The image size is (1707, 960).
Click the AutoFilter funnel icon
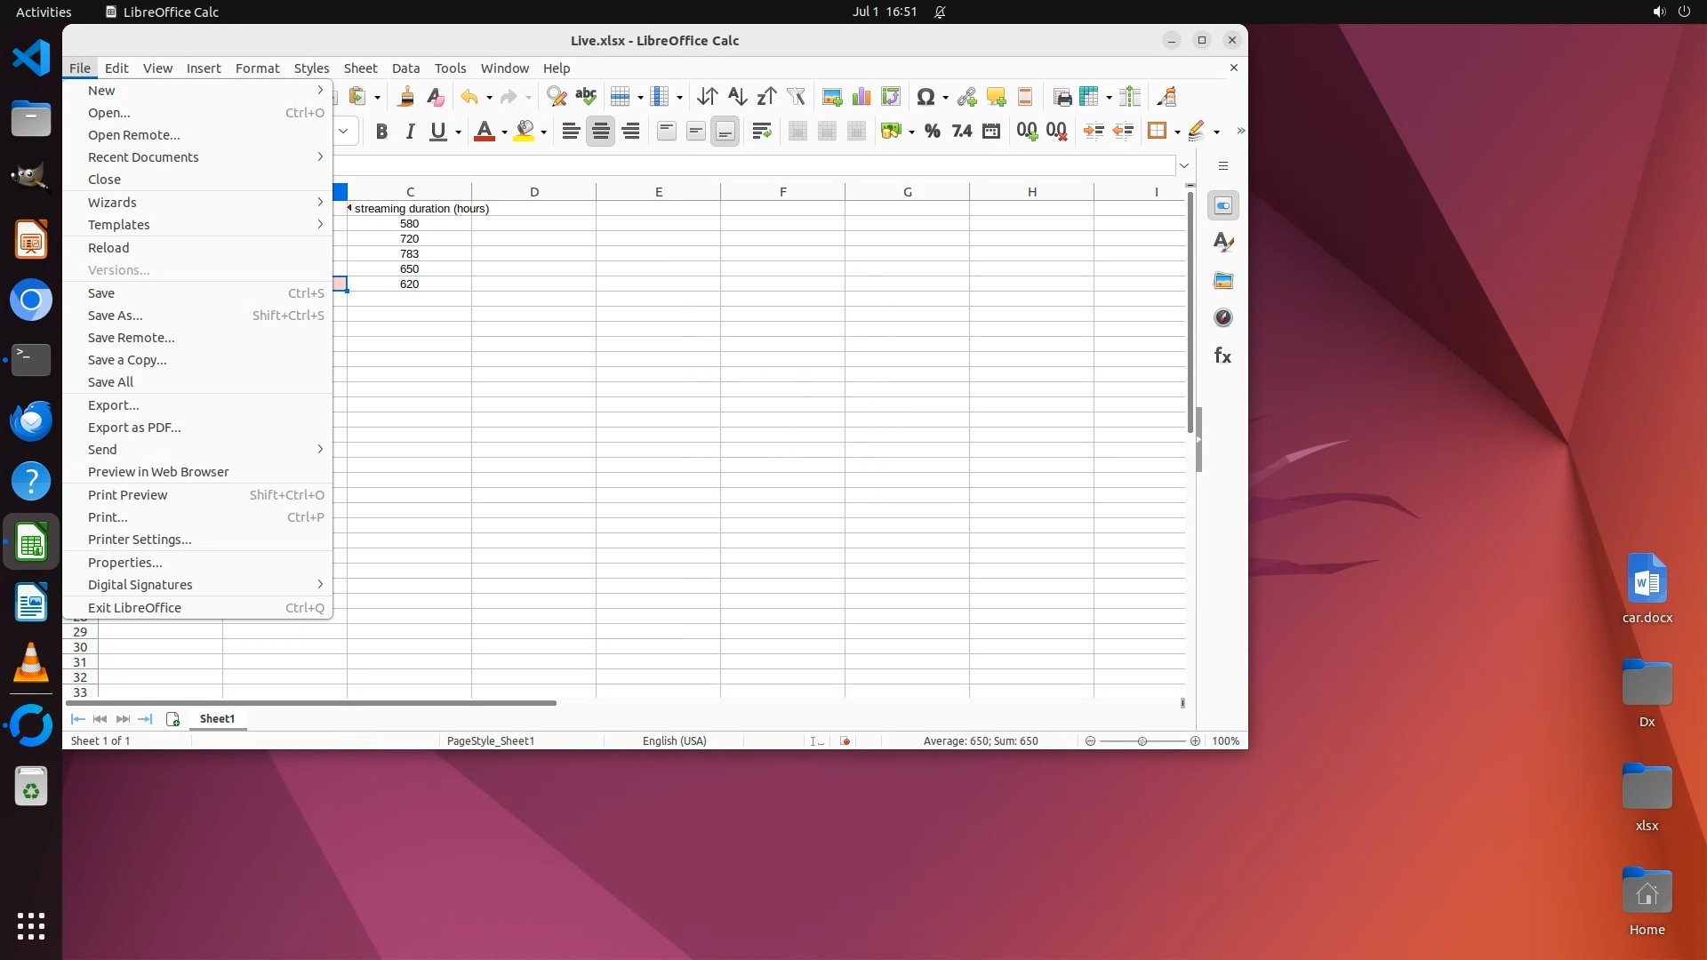(x=796, y=97)
